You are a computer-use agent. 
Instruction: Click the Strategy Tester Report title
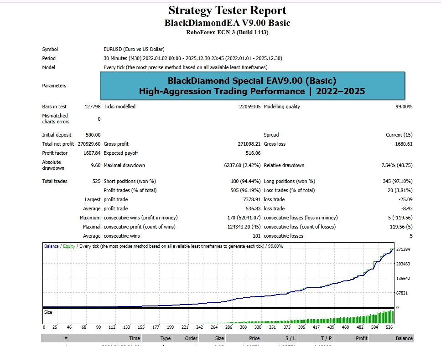pyautogui.click(x=227, y=10)
